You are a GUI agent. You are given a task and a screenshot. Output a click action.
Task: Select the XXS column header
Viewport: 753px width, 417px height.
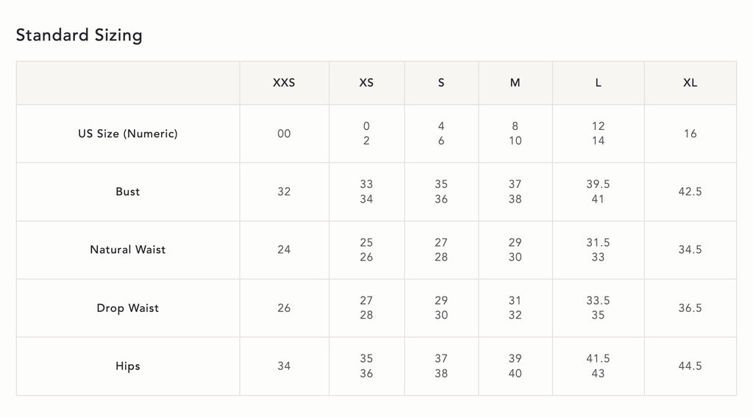(x=284, y=83)
